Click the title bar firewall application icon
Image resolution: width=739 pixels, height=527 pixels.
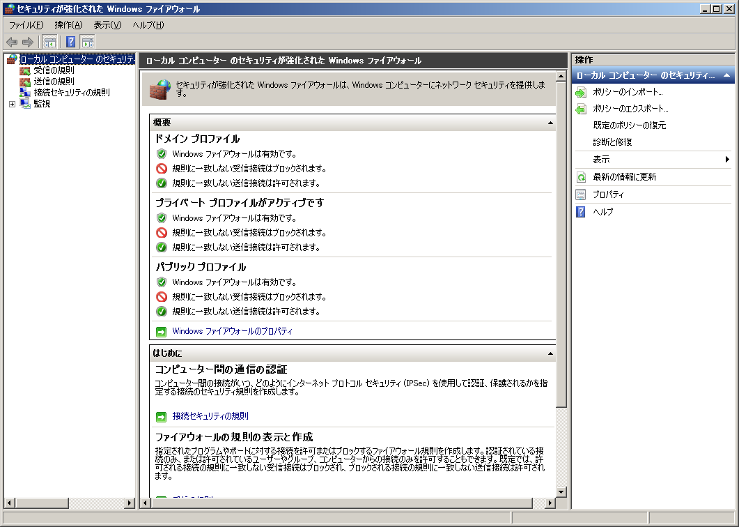(9, 8)
